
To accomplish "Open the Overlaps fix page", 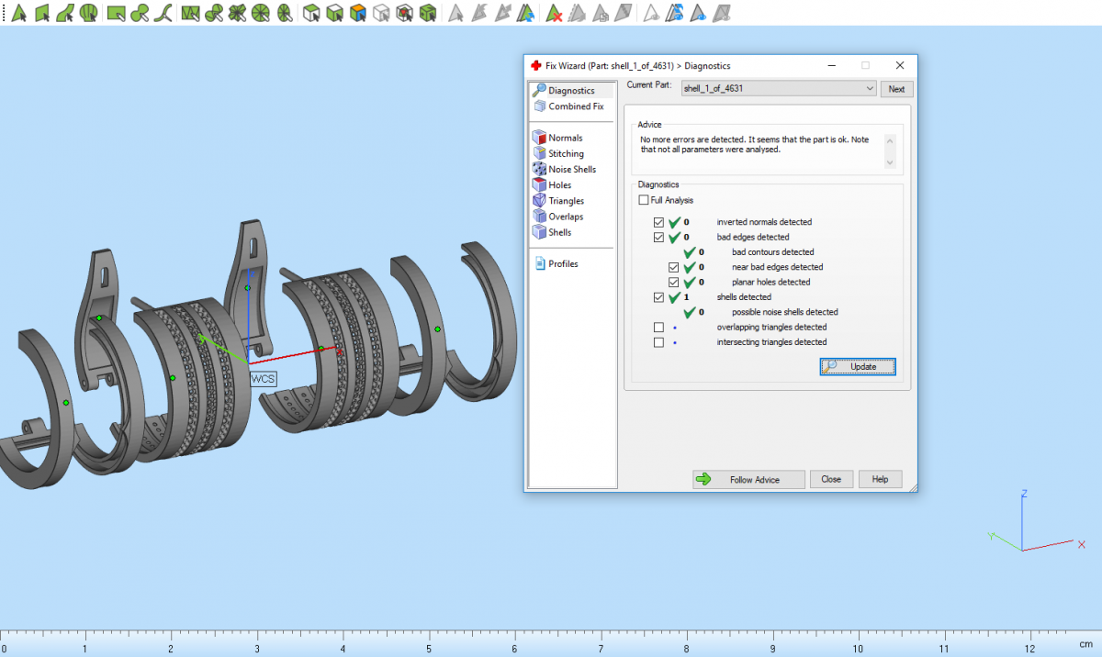I will tap(565, 217).
